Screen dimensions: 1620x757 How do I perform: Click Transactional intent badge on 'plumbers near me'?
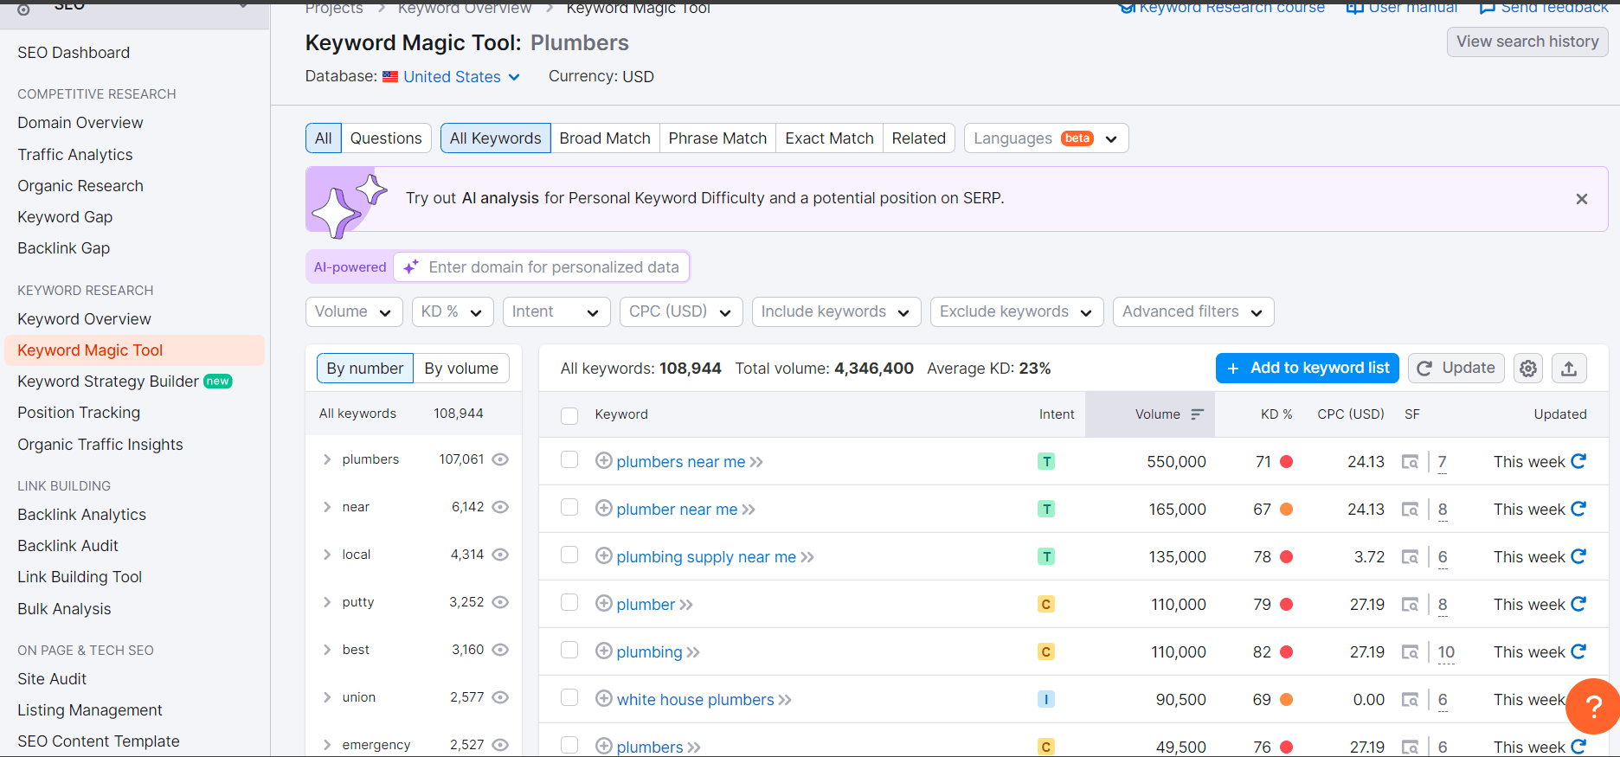tap(1046, 462)
